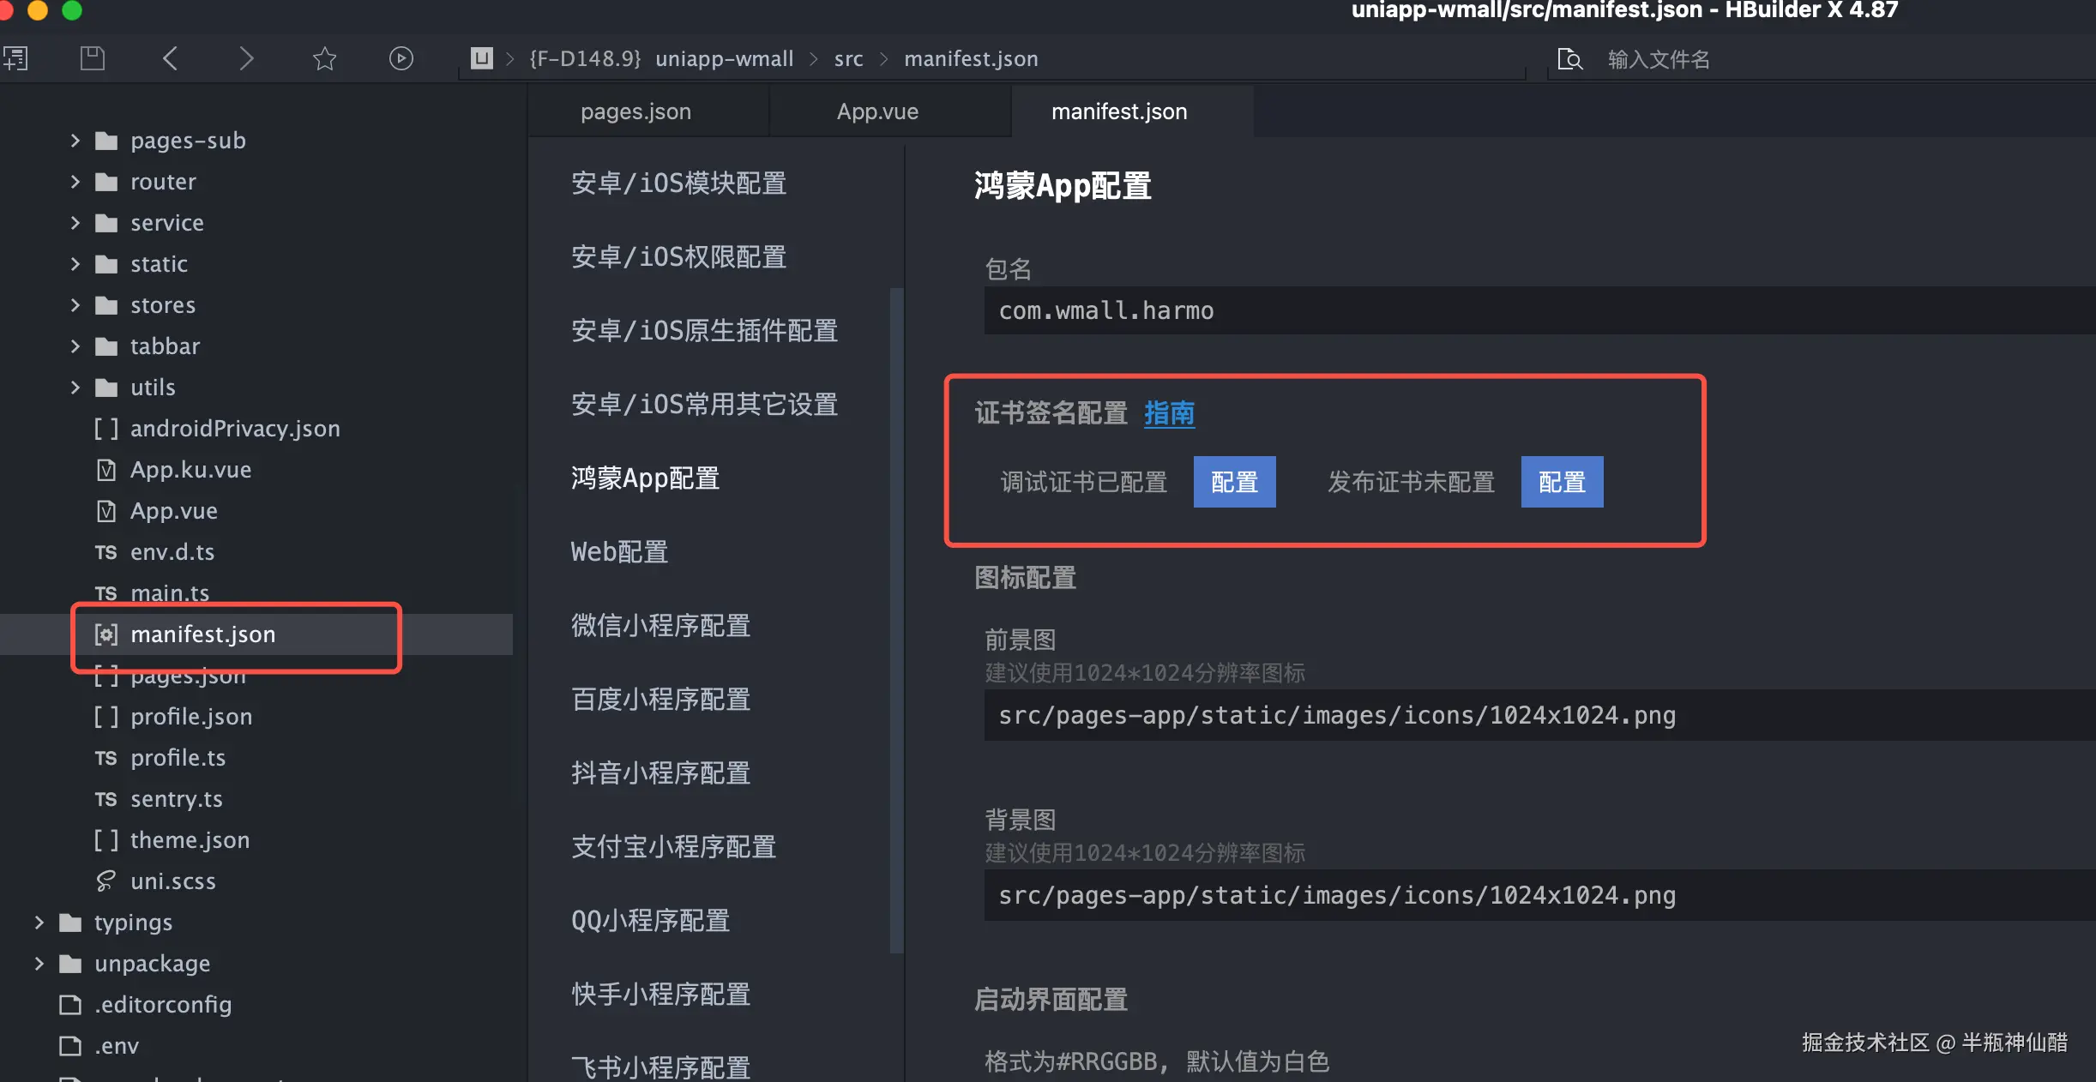Click the star bookmark icon
Screen dimensions: 2096x1082
pyautogui.click(x=324, y=58)
